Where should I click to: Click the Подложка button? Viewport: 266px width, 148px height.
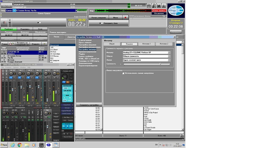coord(25,29)
